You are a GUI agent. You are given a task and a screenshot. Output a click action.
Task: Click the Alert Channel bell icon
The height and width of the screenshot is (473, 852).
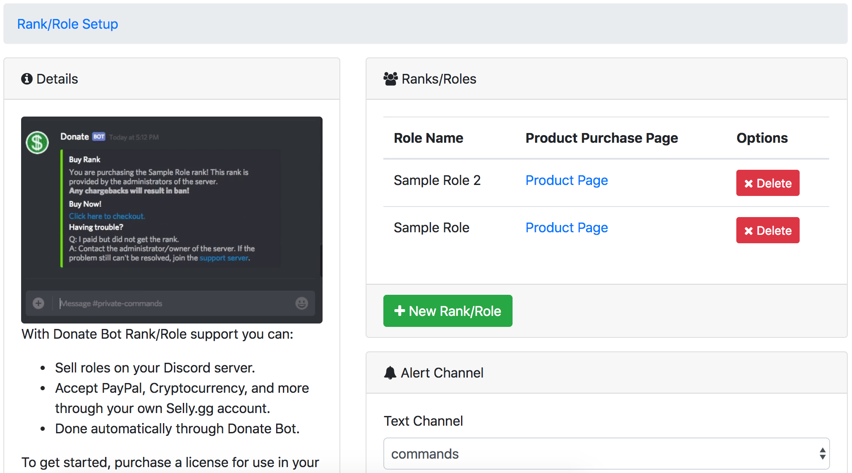tap(390, 373)
